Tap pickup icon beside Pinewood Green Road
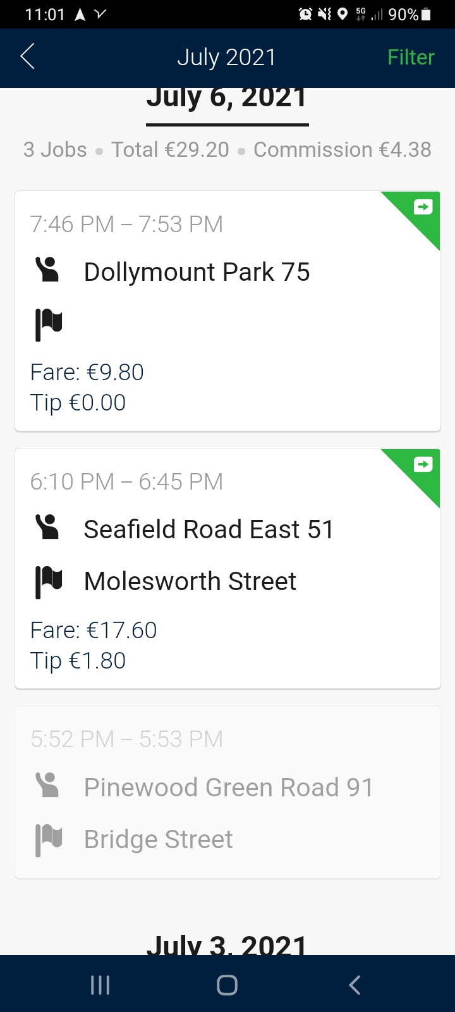The height and width of the screenshot is (1012, 455). click(x=47, y=785)
